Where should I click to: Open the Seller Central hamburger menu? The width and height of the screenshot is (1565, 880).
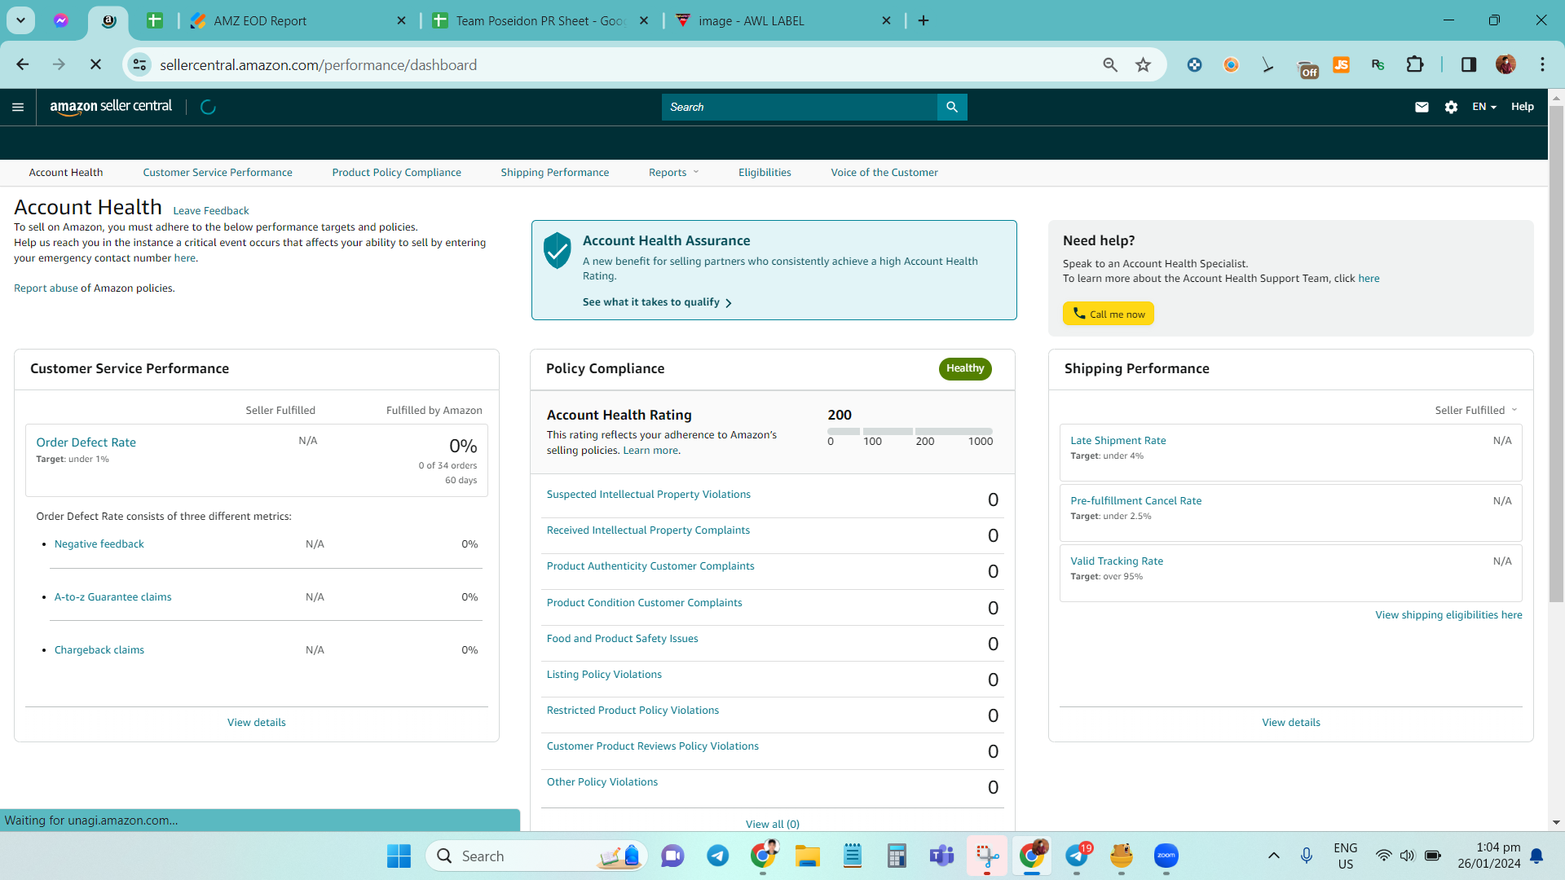pyautogui.click(x=18, y=107)
